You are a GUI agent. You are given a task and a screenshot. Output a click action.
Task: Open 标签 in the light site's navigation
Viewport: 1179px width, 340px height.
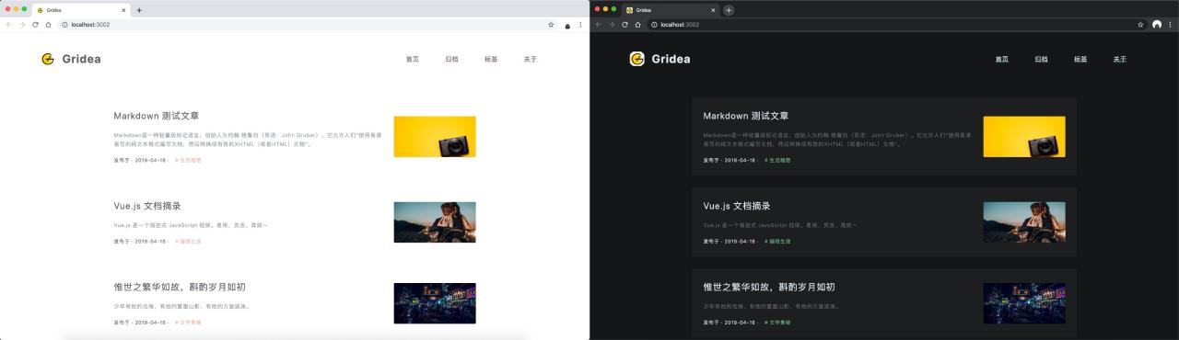point(491,59)
